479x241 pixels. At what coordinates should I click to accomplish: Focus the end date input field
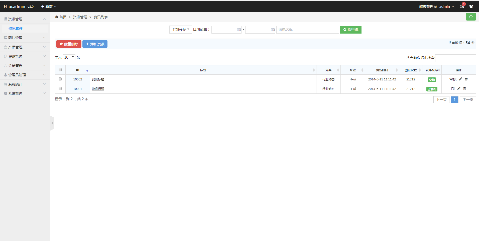(x=260, y=30)
